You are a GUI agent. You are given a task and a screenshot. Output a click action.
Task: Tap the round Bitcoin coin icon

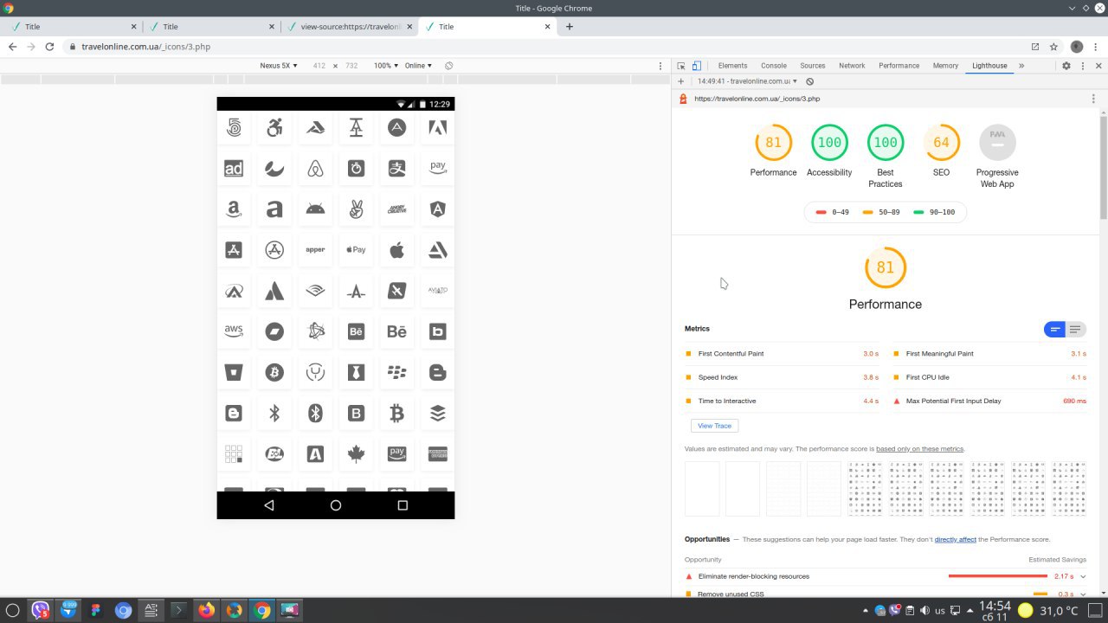point(274,372)
